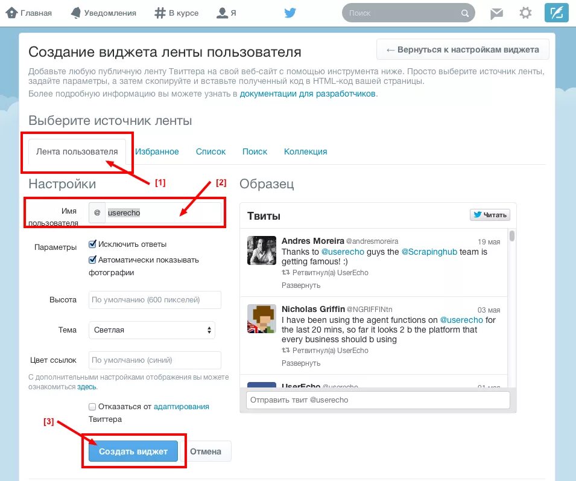Switch to the Список tab
576x481 pixels.
pyautogui.click(x=210, y=151)
